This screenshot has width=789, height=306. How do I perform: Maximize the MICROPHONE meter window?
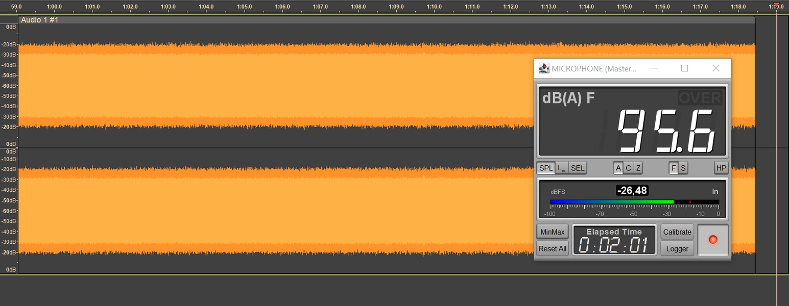click(x=685, y=68)
